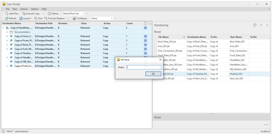The width and height of the screenshot is (272, 134).
Task: Click the Execute Copy toolbar button
Action: point(31,14)
